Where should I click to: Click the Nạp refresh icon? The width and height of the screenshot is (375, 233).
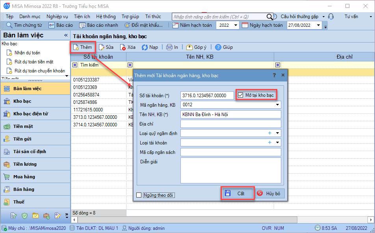pyautogui.click(x=145, y=47)
